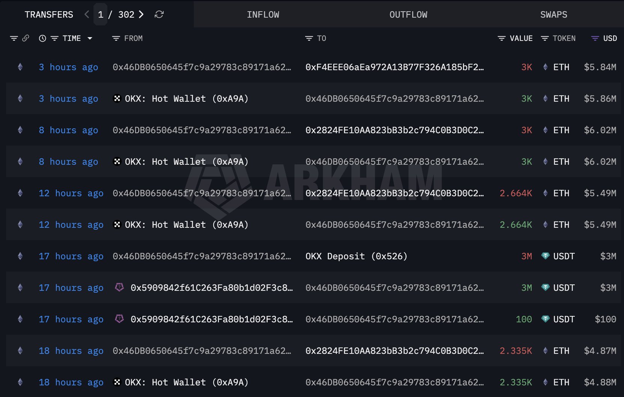The image size is (624, 397).
Task: Open 'OKX: Hot Wallet (0xA9A)' in the $5.86M row
Action: (187, 99)
